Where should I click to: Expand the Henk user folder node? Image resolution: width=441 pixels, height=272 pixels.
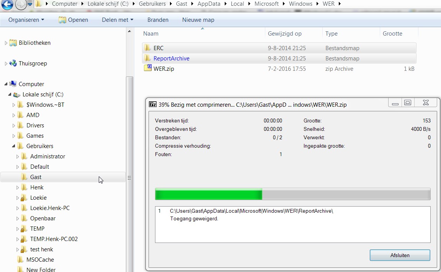(18, 188)
